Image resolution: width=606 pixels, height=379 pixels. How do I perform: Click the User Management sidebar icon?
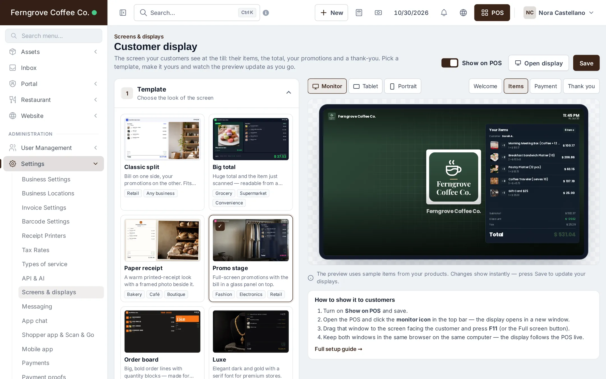[x=13, y=148]
